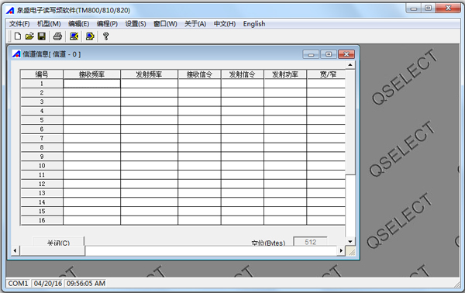
Task: Switch language via 中文(H) menu
Action: (x=225, y=24)
